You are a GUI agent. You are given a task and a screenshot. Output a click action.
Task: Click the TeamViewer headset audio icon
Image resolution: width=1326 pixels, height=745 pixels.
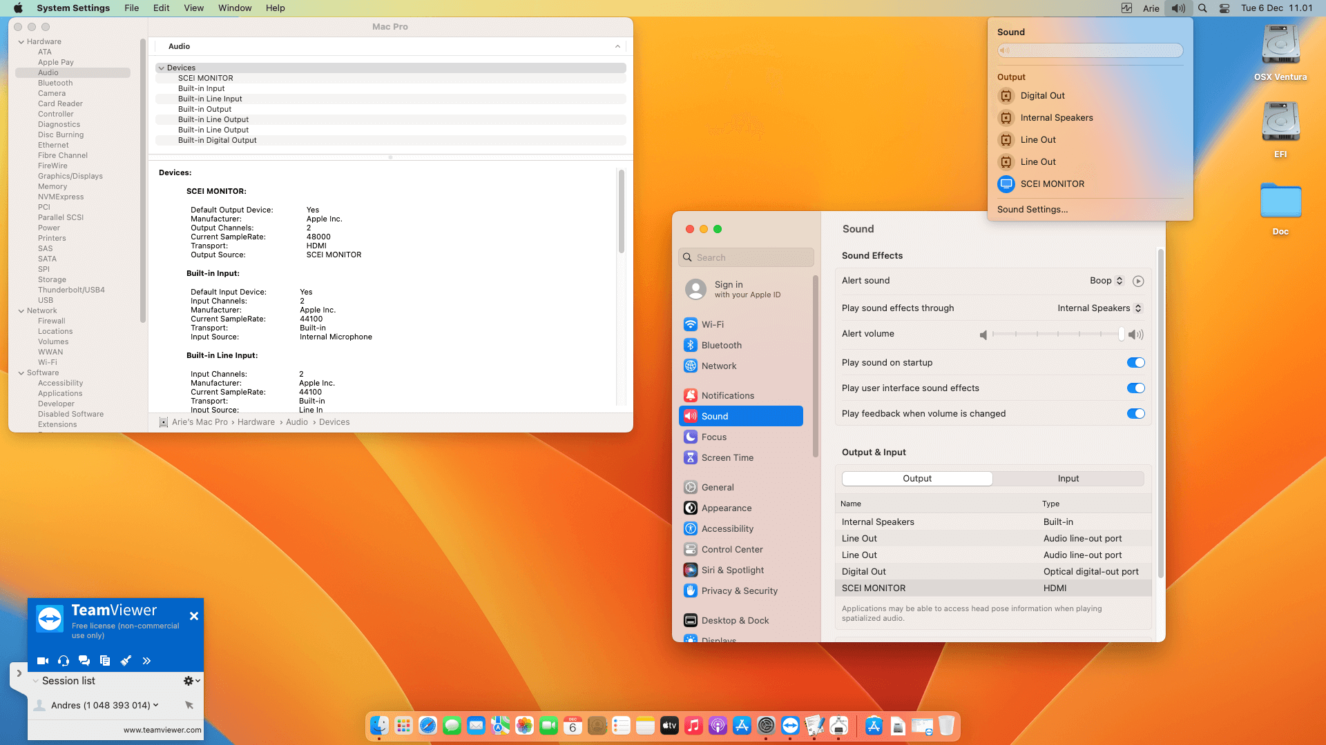[64, 661]
